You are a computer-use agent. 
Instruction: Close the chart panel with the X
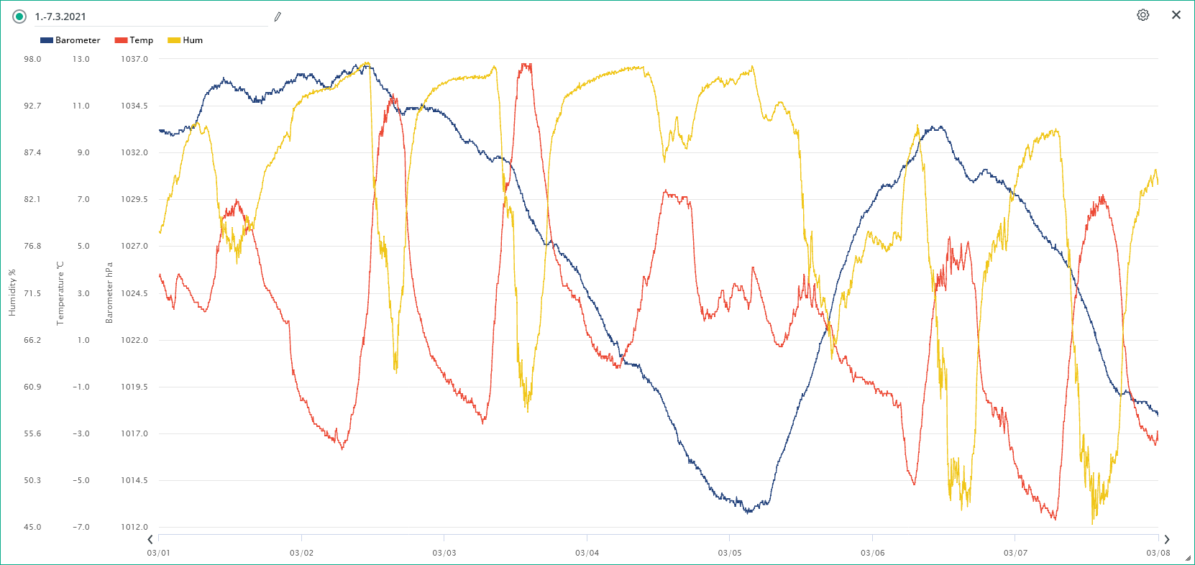[1176, 15]
